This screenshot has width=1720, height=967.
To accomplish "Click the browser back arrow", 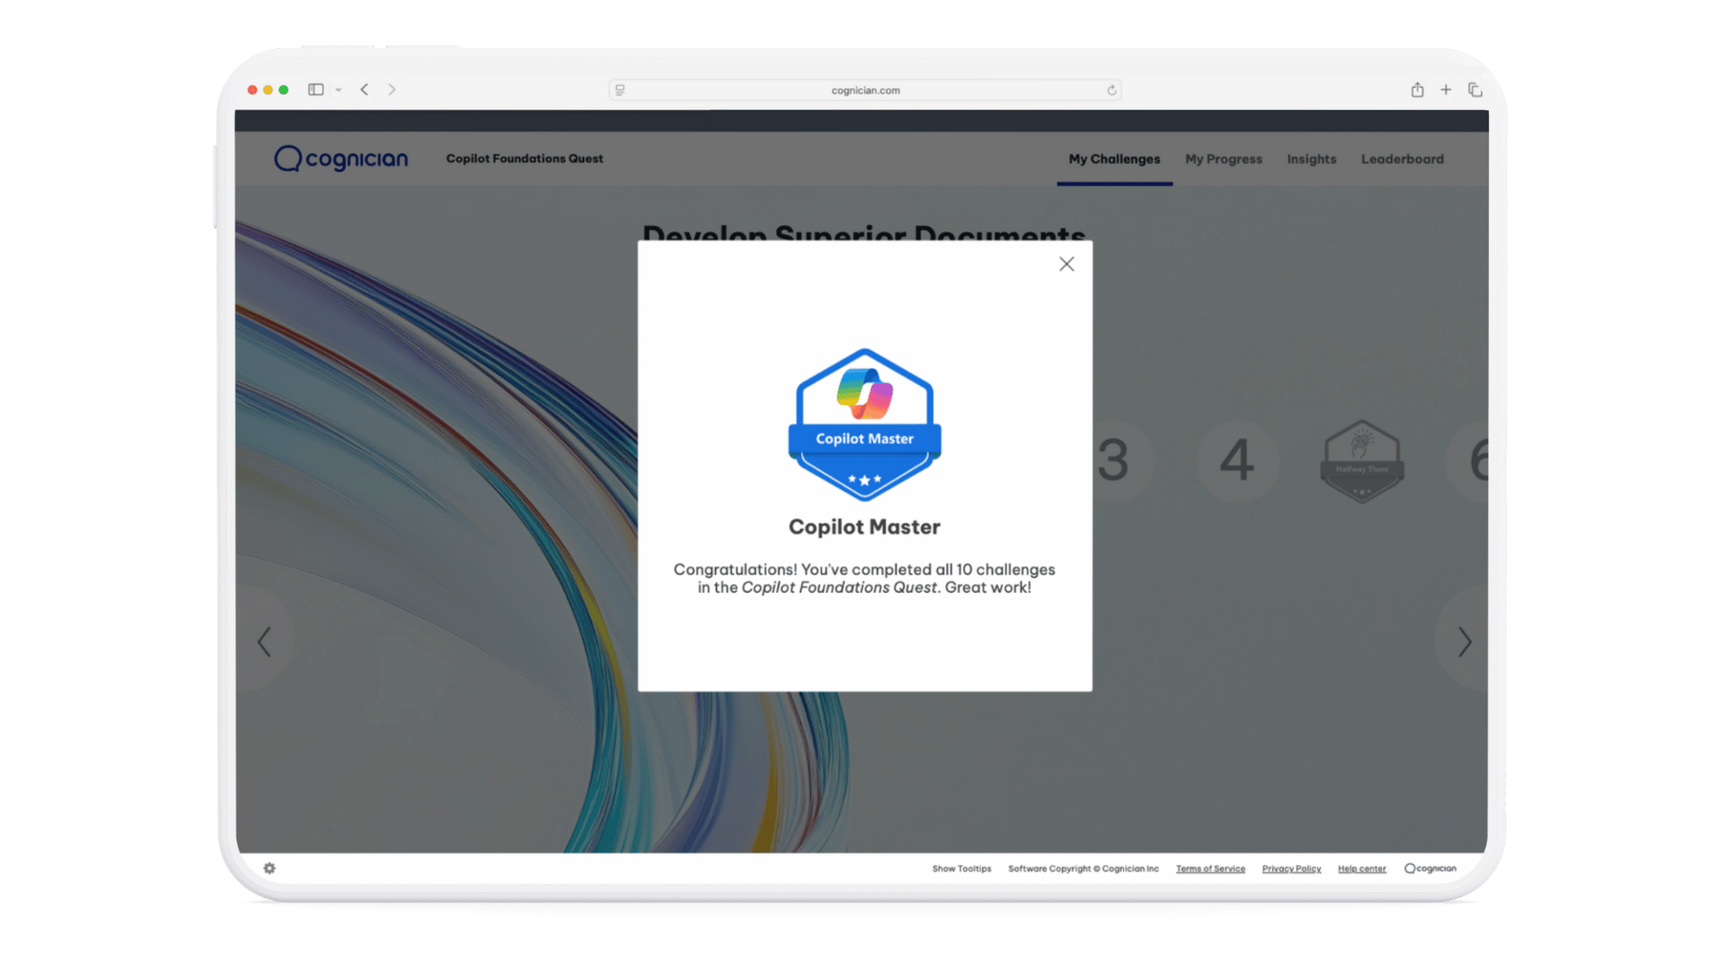I will click(365, 90).
